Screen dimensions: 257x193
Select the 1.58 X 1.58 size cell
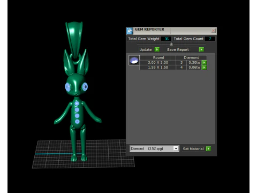[158, 68]
